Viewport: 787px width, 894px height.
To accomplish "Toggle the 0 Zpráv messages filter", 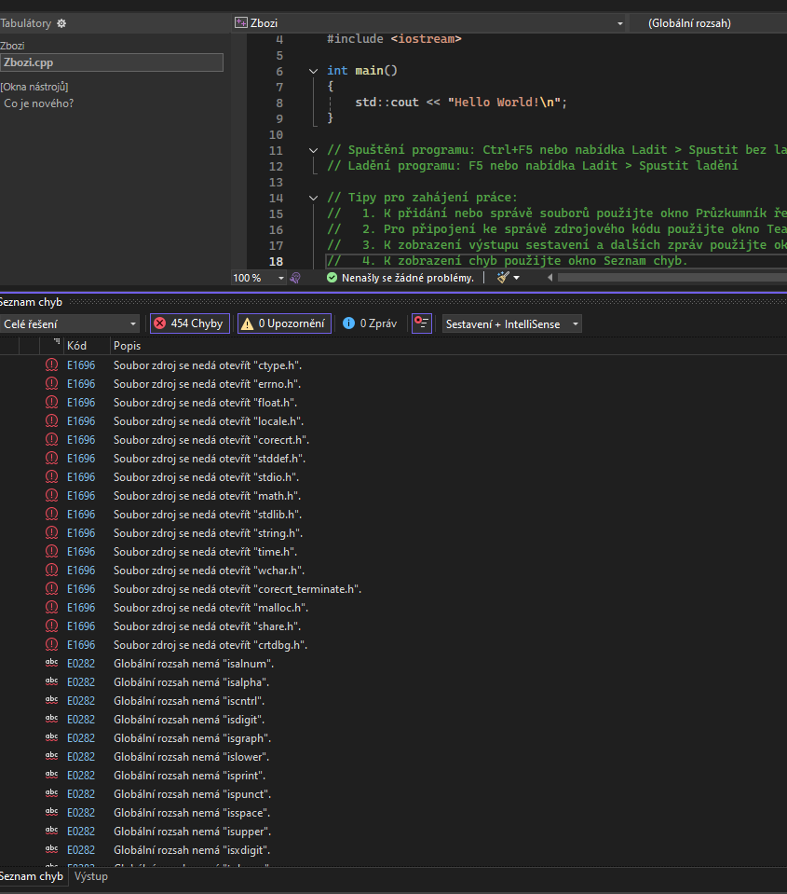I will pos(370,323).
